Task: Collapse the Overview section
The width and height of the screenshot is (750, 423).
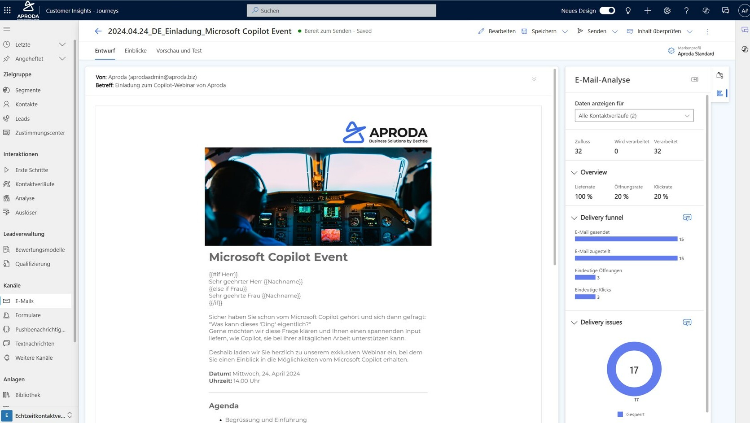Action: pos(574,172)
